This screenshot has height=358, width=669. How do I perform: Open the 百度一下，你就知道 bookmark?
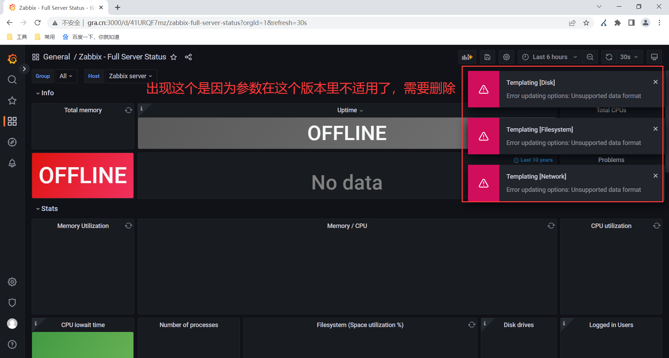click(91, 37)
